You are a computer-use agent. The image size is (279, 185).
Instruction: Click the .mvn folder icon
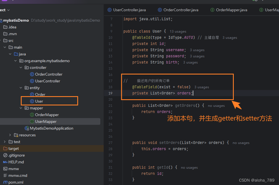click(x=5, y=34)
